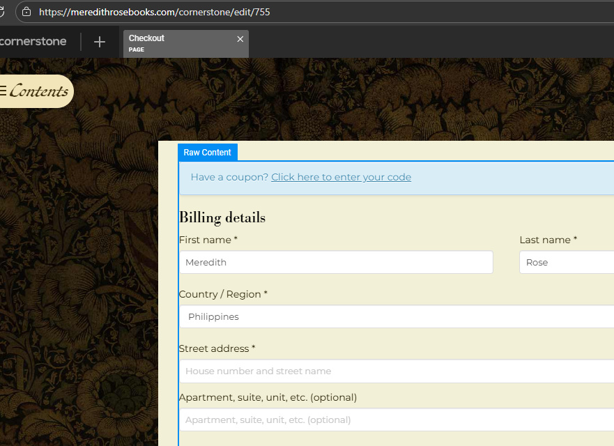
Task: Close the Checkout page tab
Action: [240, 39]
